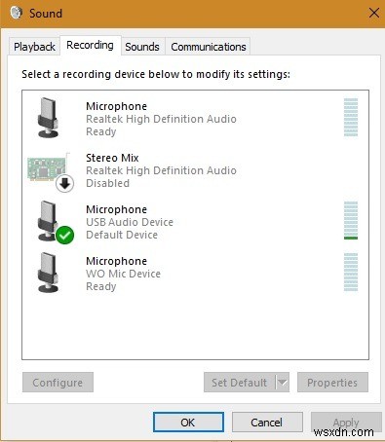Click the Realtek Microphone level meter

click(x=351, y=117)
